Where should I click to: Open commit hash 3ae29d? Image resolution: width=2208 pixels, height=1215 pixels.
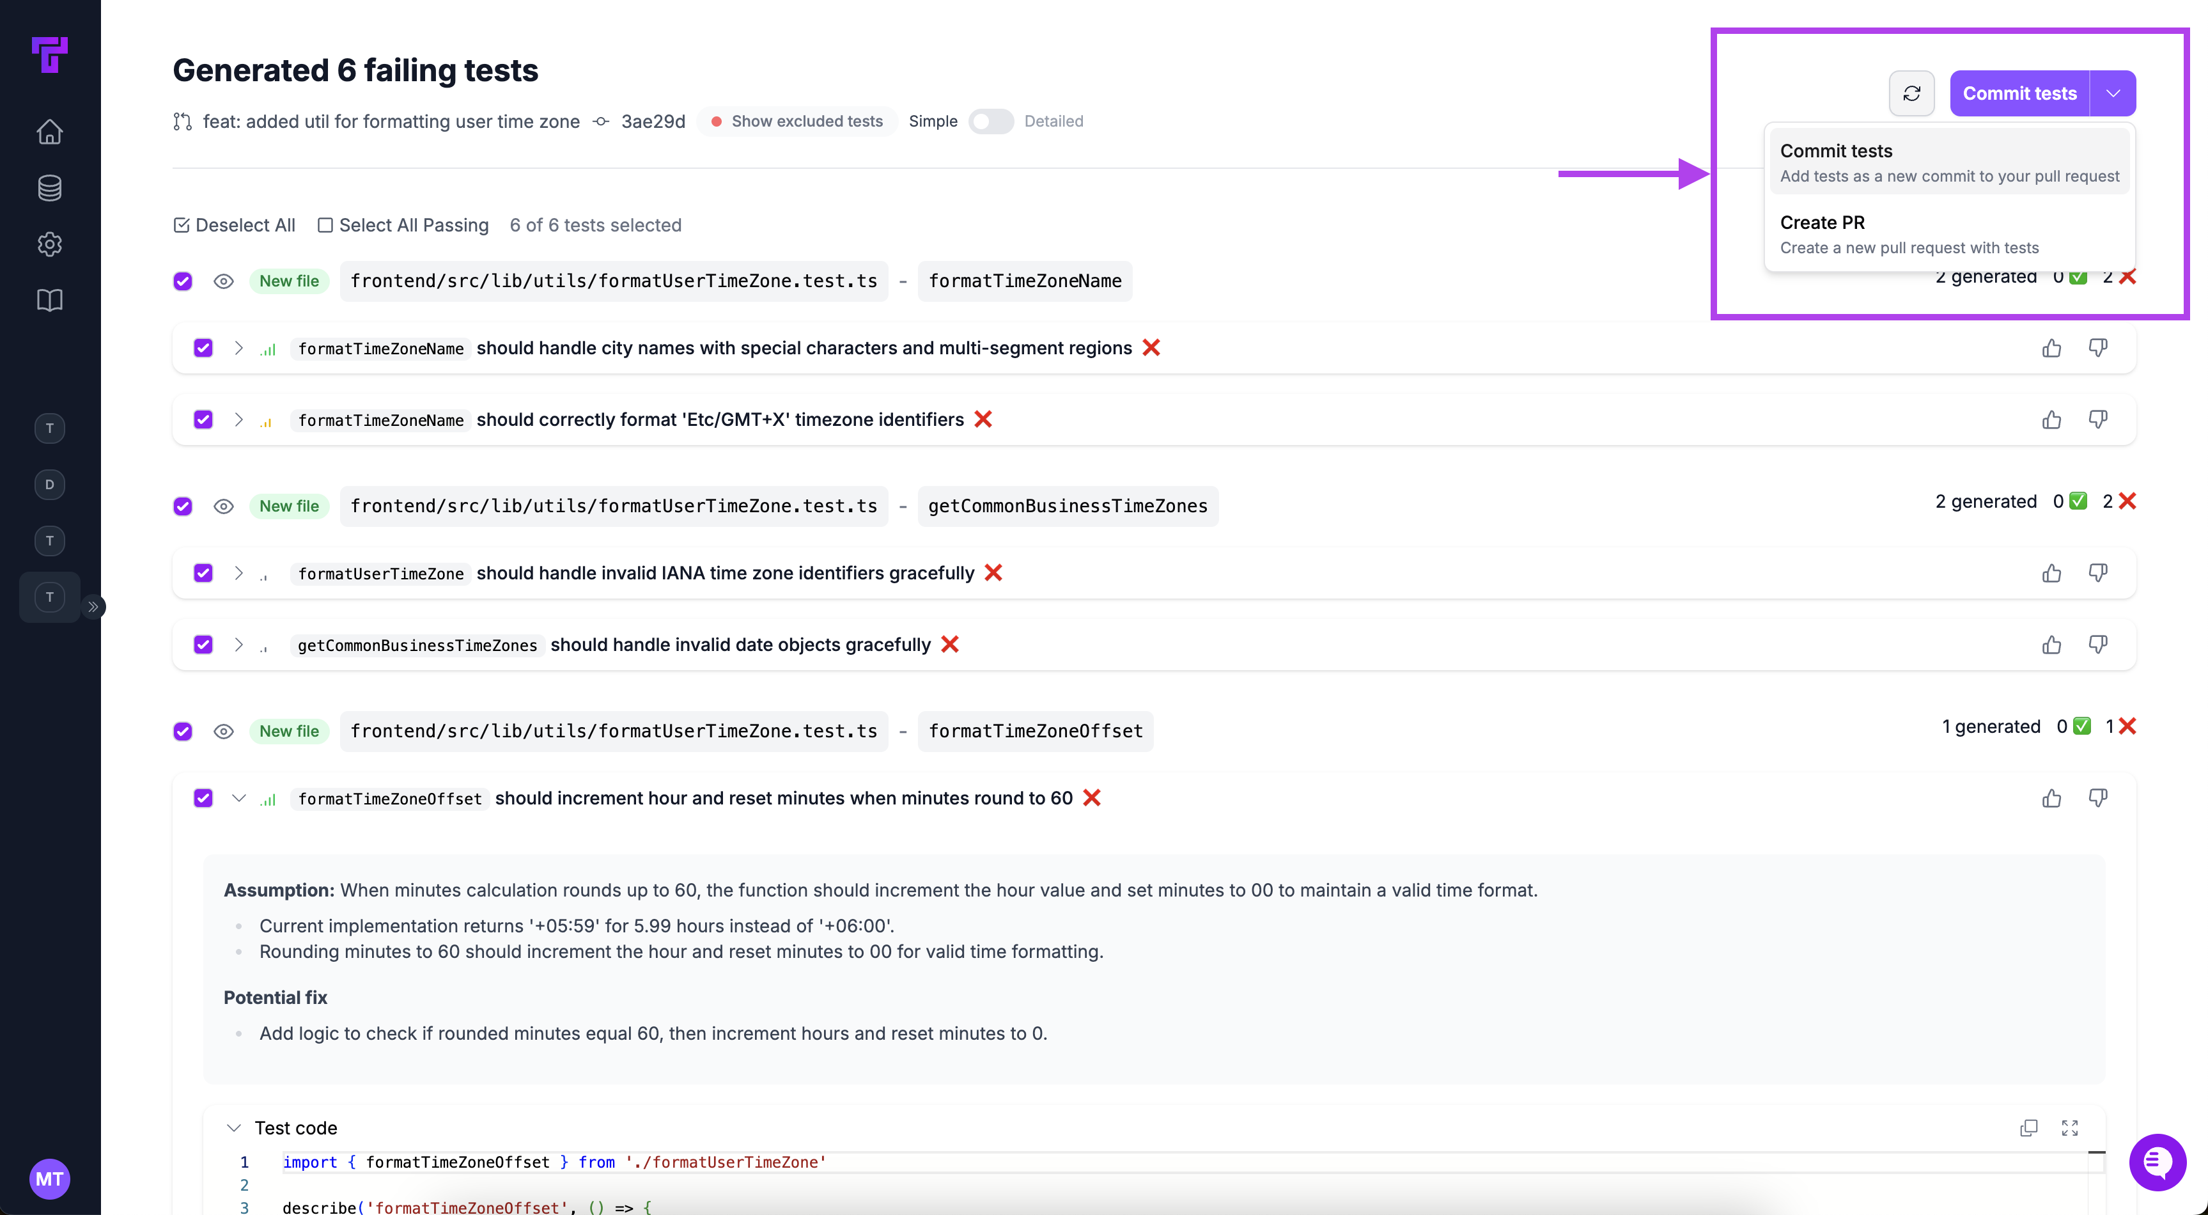tap(653, 121)
